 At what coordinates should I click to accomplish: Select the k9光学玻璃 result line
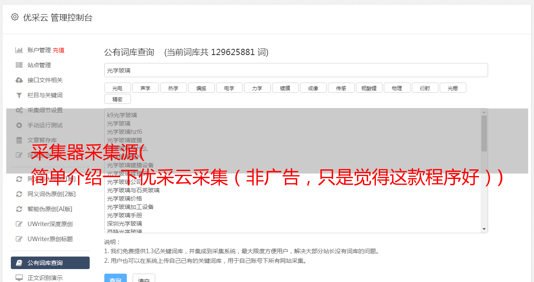[122, 115]
